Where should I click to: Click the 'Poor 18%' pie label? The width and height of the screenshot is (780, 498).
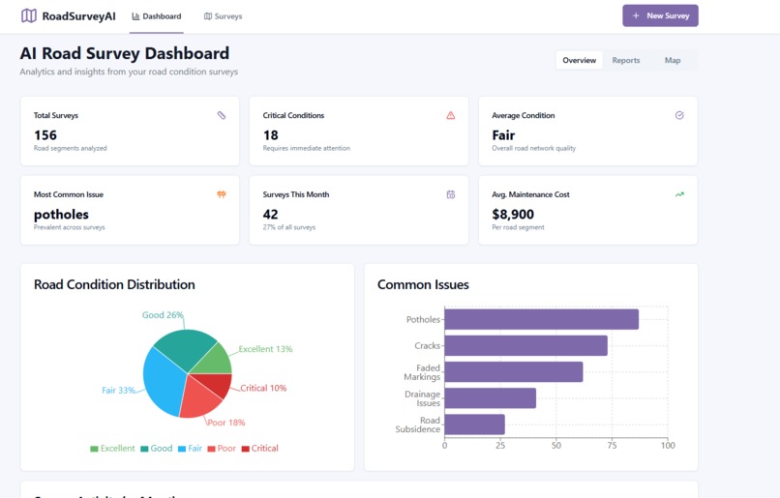pyautogui.click(x=226, y=423)
